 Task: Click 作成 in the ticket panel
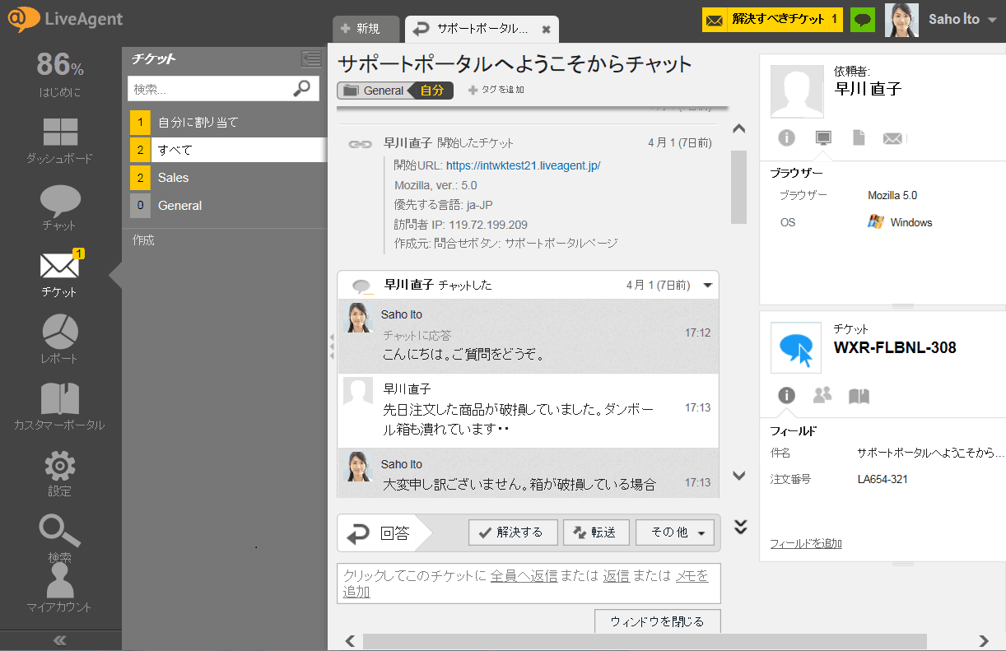143,240
